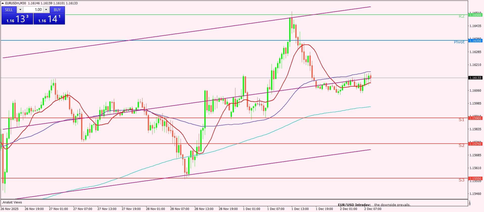Image resolution: width=484 pixels, height=212 pixels.
Task: Collapse the one-click trading panel triangle
Action: (3, 3)
